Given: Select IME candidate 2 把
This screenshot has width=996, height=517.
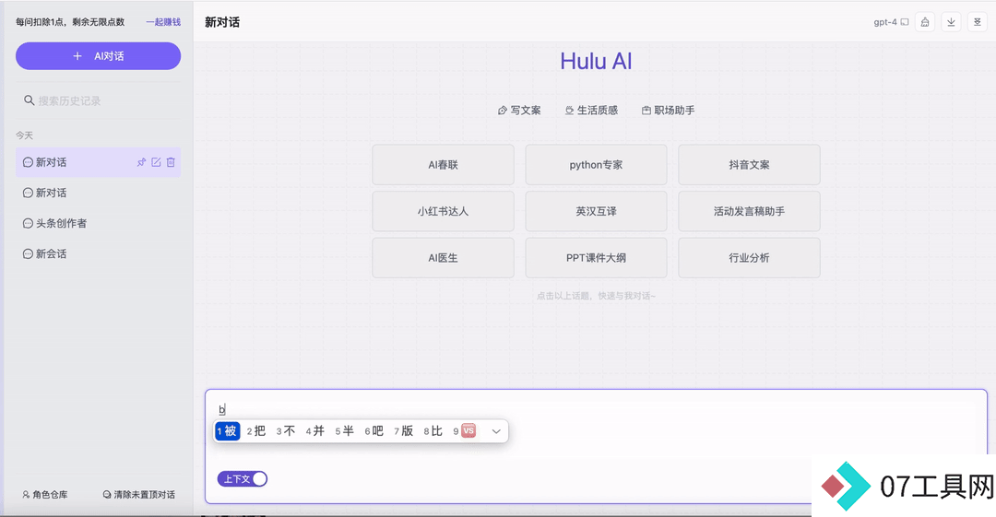Looking at the screenshot, I should point(256,431).
